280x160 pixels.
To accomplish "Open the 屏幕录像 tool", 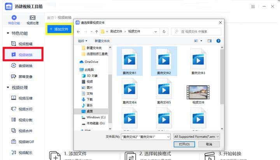I will point(22,77).
